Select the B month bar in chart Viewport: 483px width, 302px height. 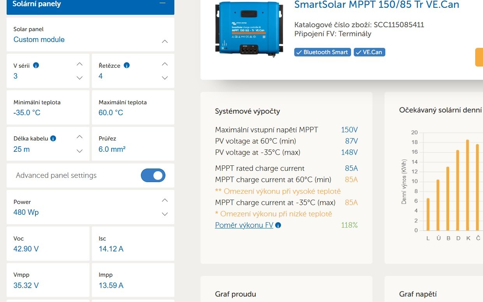point(448,198)
